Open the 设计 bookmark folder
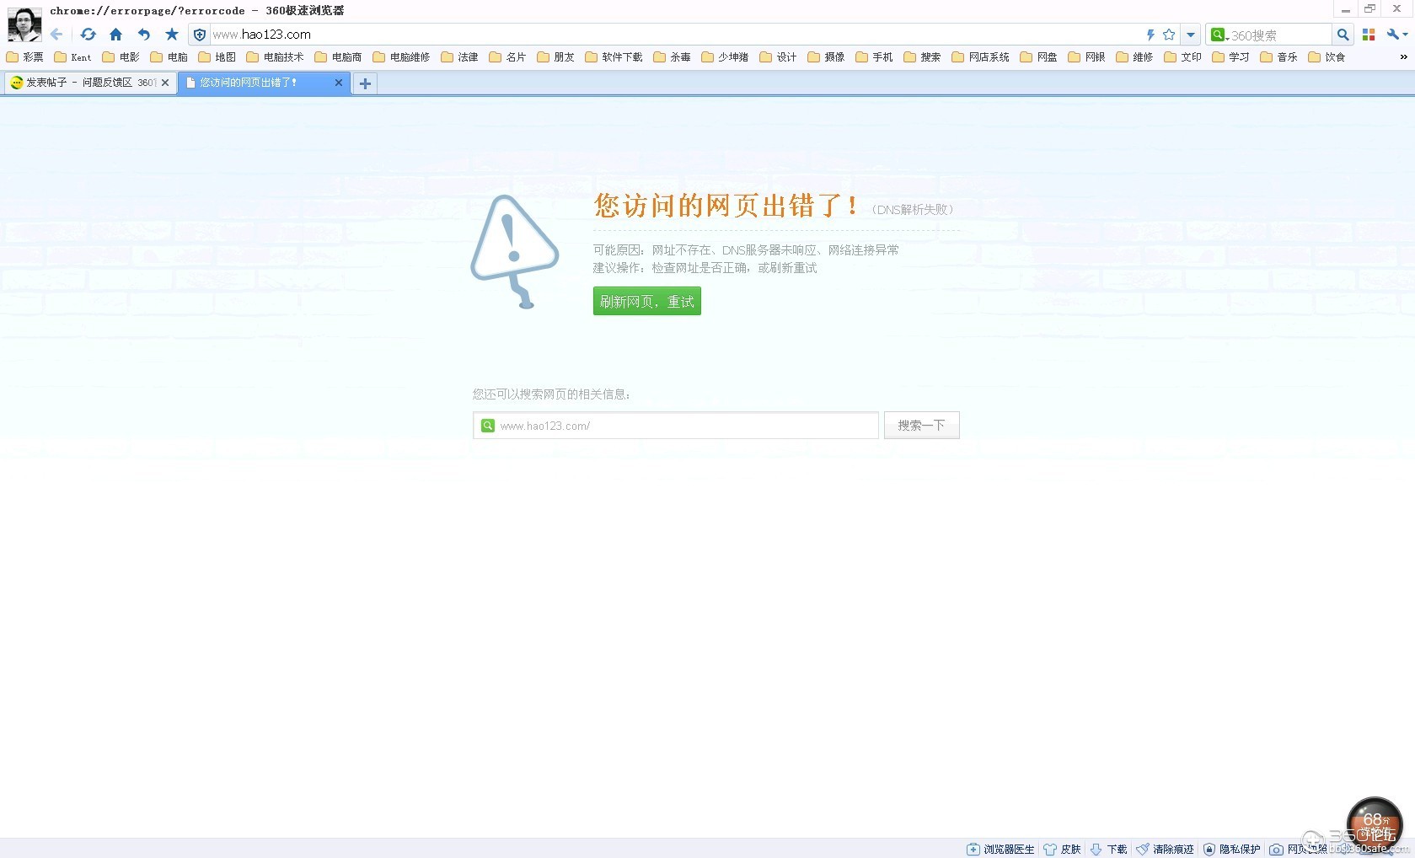The width and height of the screenshot is (1415, 858). [778, 57]
